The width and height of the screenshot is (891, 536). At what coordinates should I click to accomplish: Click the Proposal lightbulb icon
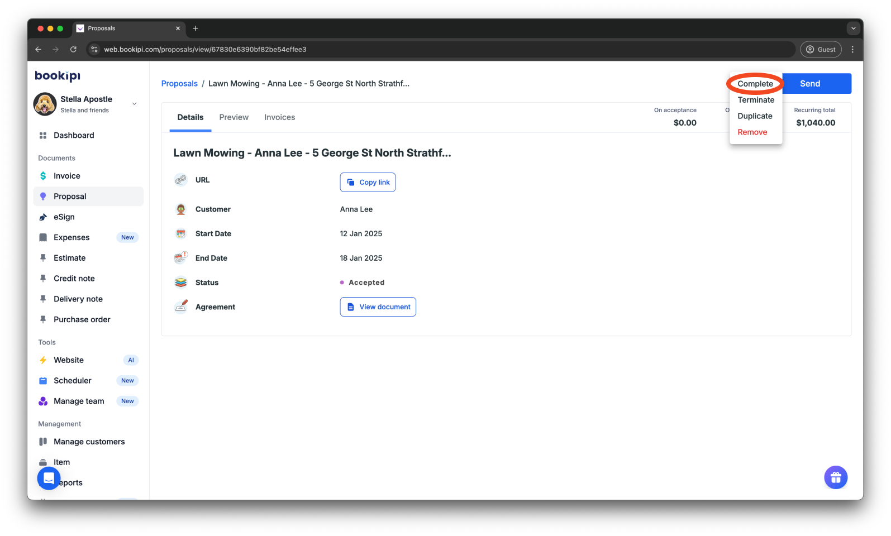[43, 197]
